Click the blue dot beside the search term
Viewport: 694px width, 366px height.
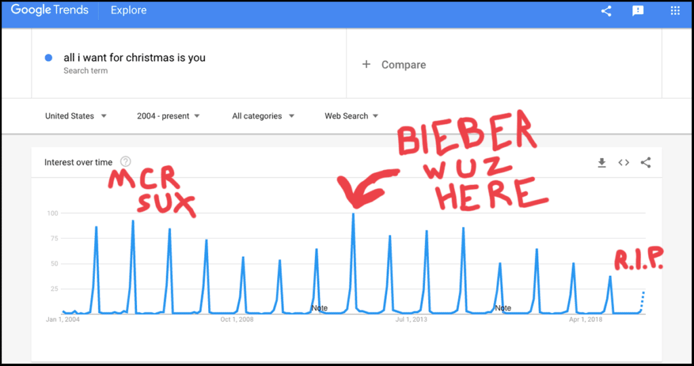coord(49,58)
